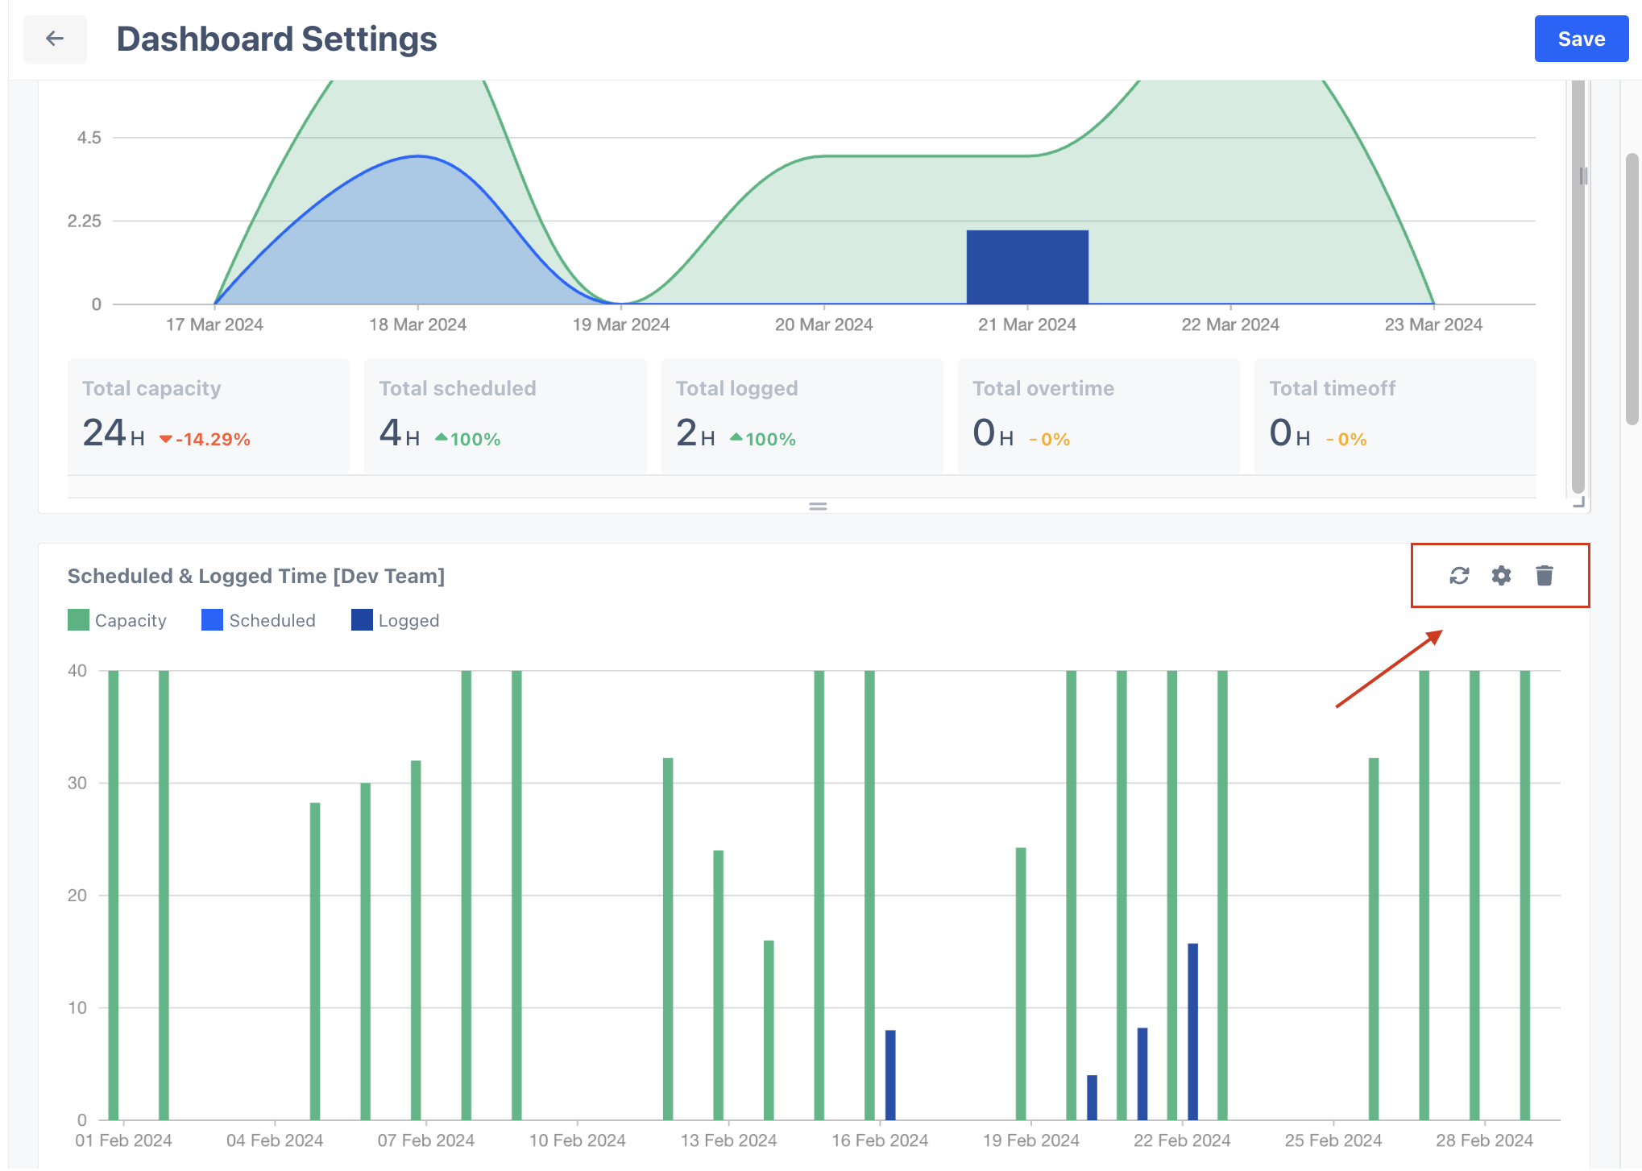Click the Scheduled & Logged Time [Dev Team] title

point(256,576)
